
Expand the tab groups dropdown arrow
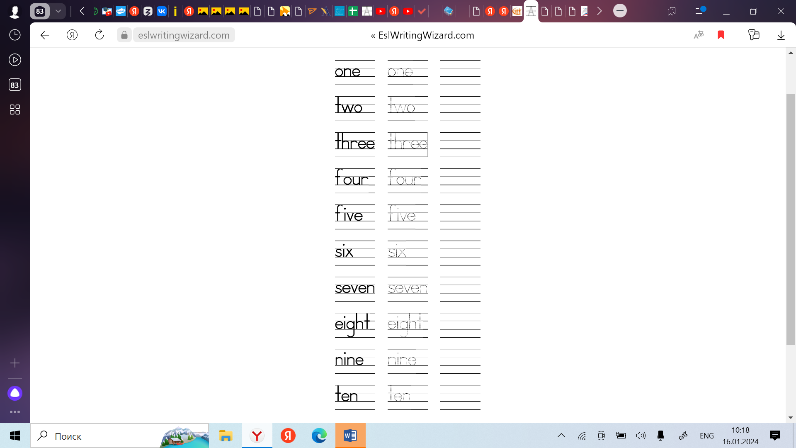58,11
